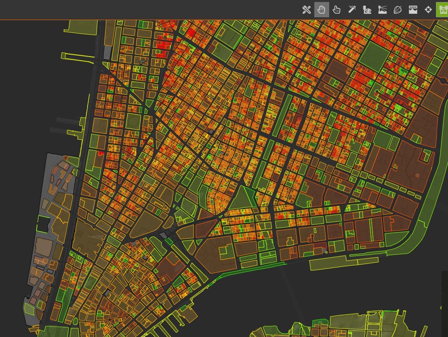
Task: Select the pan hand tool
Action: 322,10
